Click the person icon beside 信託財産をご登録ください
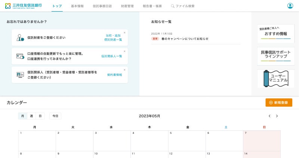The height and width of the screenshot is (158, 299). [20, 38]
